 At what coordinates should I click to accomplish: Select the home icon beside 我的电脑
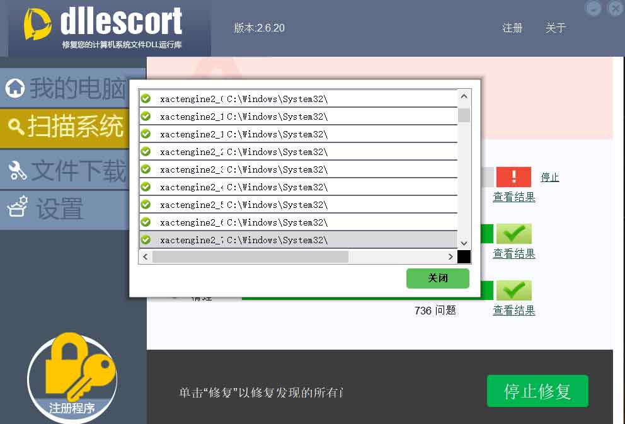(x=14, y=88)
